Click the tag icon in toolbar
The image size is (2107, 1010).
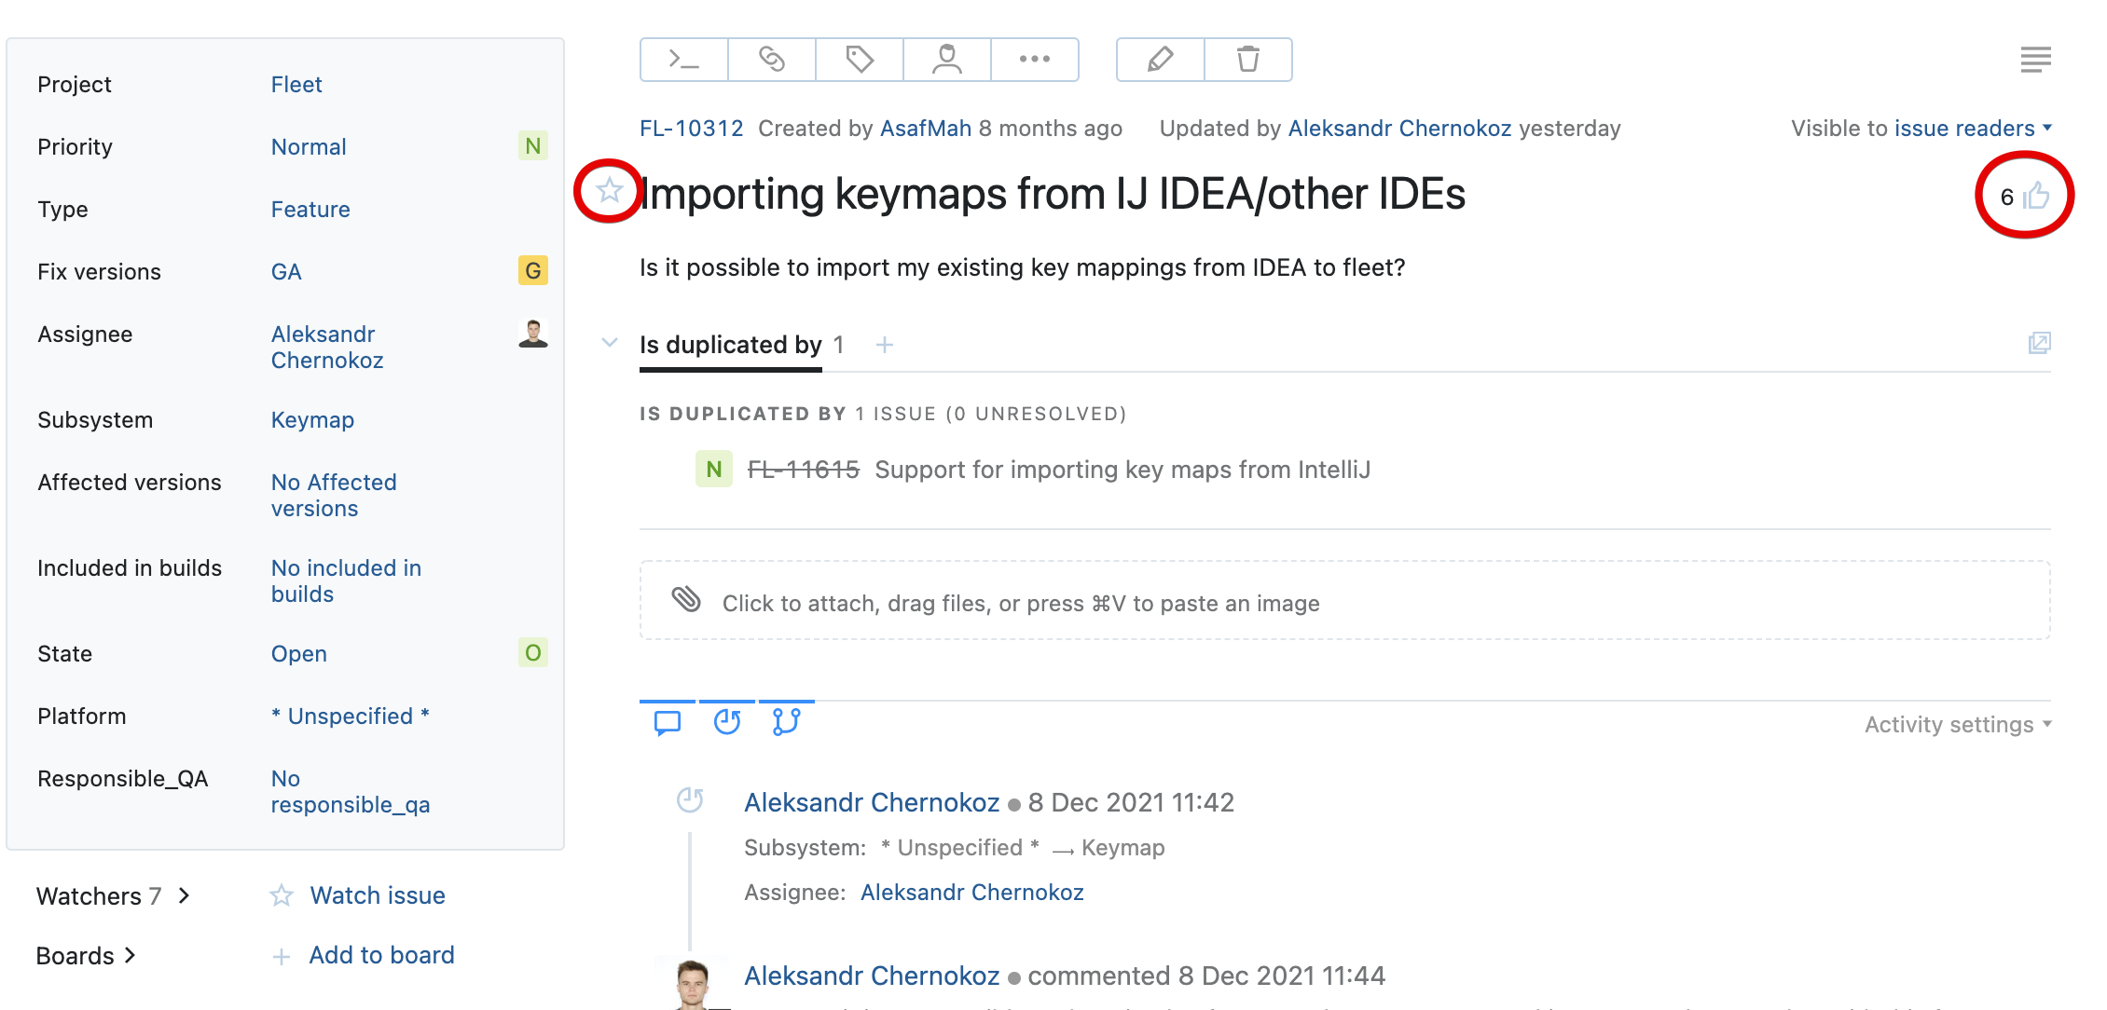click(859, 60)
